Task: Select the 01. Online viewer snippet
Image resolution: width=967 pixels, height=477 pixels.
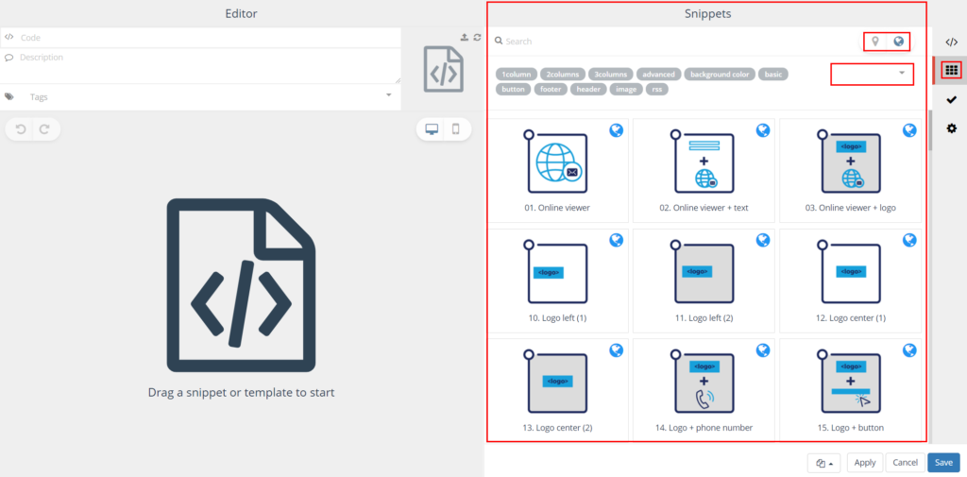Action: click(x=557, y=170)
